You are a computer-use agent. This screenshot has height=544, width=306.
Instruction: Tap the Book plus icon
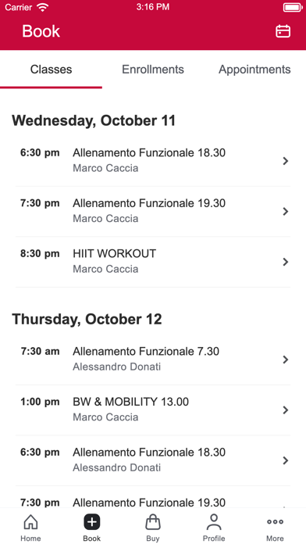pos(92,522)
